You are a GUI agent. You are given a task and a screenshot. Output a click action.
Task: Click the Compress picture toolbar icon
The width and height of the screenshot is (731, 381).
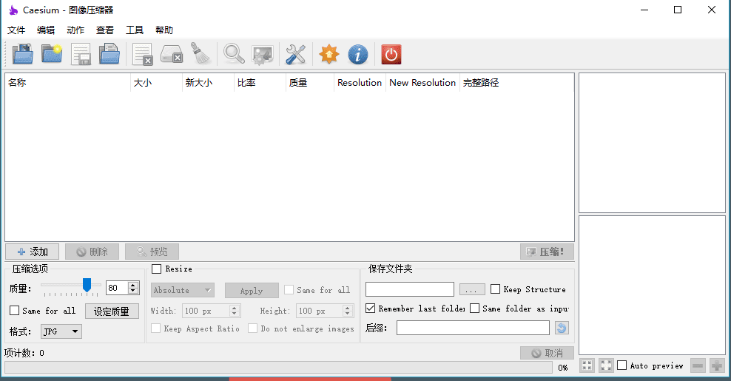coord(263,55)
